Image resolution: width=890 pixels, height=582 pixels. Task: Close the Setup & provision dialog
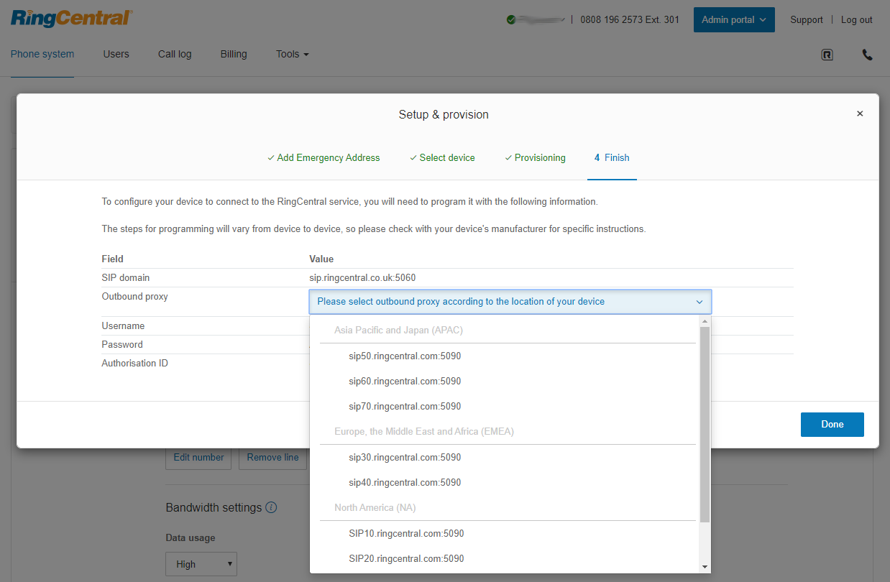[859, 114]
